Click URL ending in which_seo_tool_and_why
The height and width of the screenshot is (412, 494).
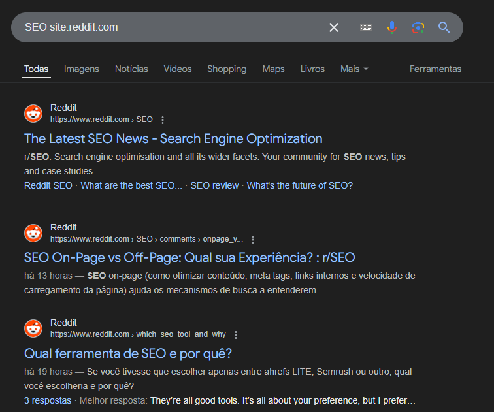coord(138,334)
